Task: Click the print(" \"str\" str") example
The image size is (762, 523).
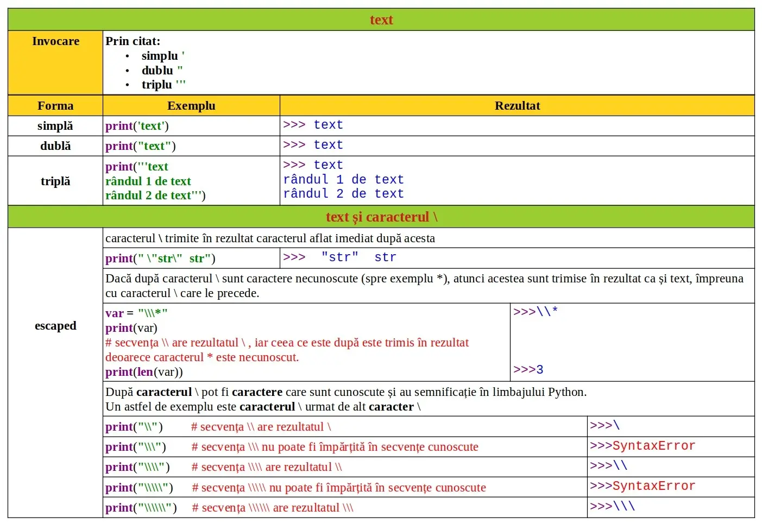Action: coord(160,259)
